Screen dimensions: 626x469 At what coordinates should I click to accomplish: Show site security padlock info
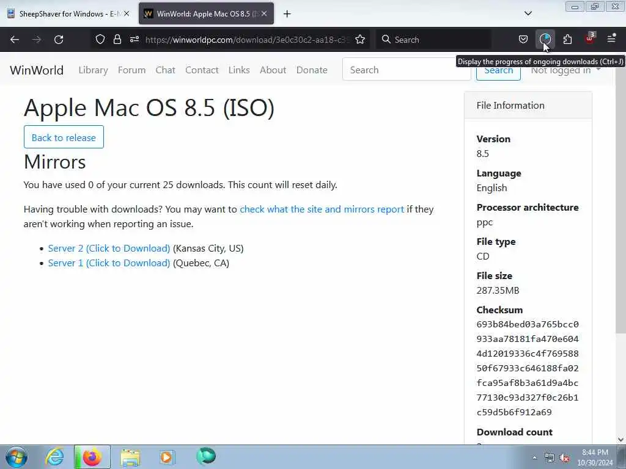[x=117, y=40]
